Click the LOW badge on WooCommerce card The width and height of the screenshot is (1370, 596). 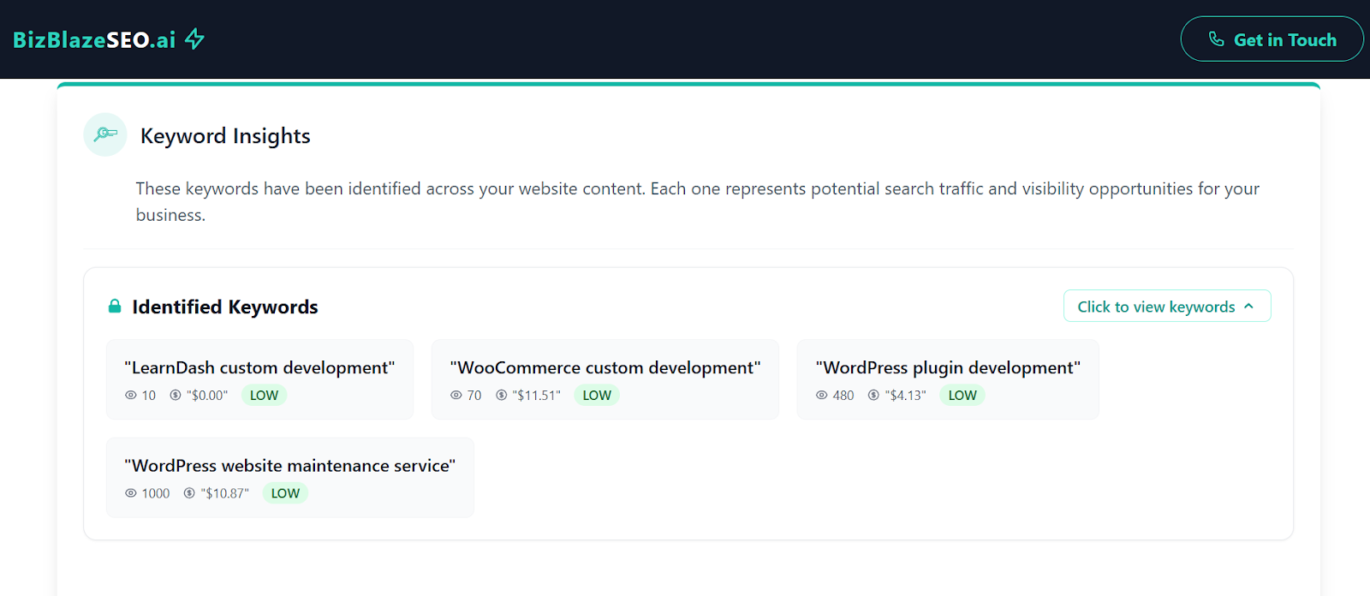click(597, 396)
